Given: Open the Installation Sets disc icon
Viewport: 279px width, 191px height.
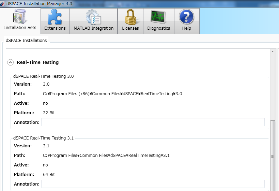Looking at the screenshot, I should coord(19,16).
